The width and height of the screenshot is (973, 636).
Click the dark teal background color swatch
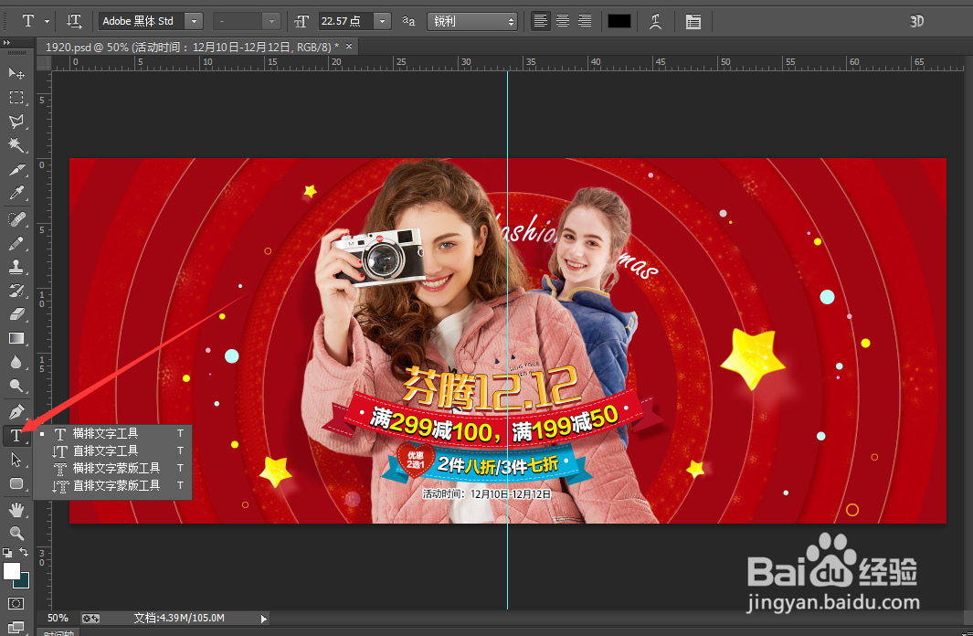pyautogui.click(x=24, y=581)
